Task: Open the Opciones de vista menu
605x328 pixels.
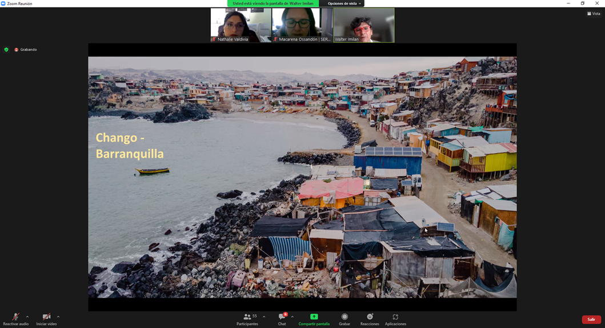Action: [344, 3]
